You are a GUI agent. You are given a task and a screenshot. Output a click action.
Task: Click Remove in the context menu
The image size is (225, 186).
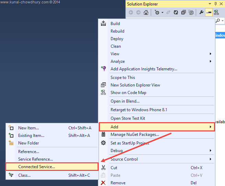click(157, 183)
